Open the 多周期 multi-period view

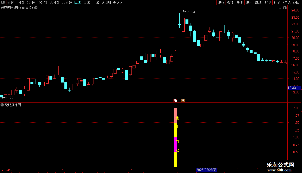click(x=106, y=2)
